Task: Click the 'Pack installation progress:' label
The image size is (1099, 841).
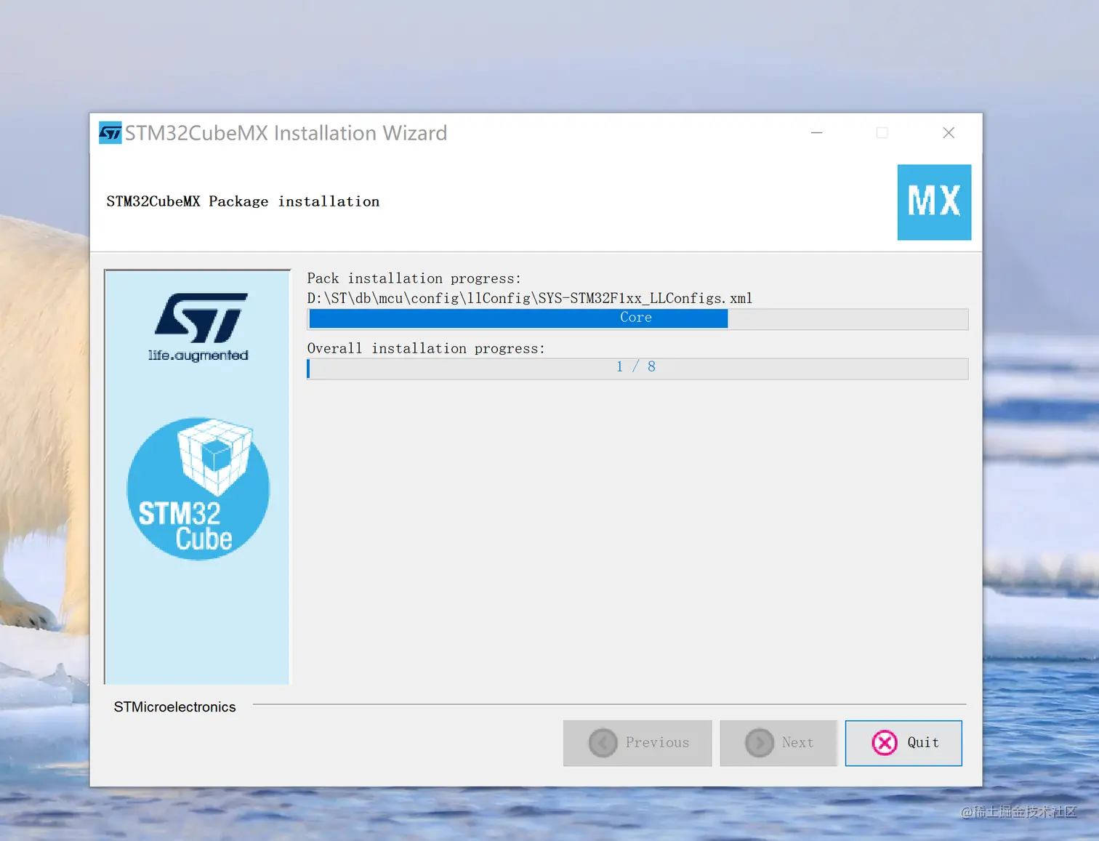Action: pyautogui.click(x=414, y=278)
